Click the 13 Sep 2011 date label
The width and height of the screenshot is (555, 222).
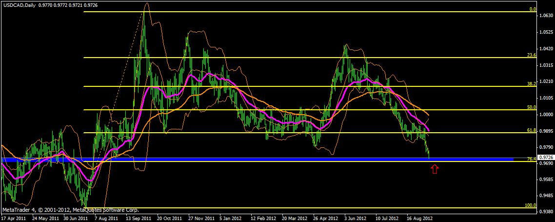[139, 219]
